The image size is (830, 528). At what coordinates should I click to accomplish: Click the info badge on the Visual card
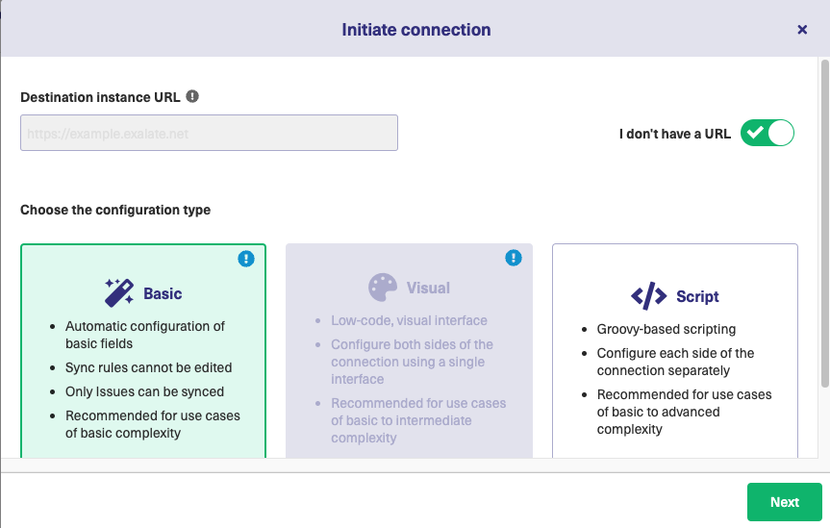[x=514, y=258]
